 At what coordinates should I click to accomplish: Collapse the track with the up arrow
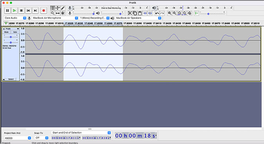(x=4, y=79)
